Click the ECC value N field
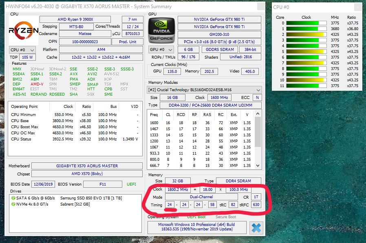This screenshot has width=366, height=243. pos(257,97)
